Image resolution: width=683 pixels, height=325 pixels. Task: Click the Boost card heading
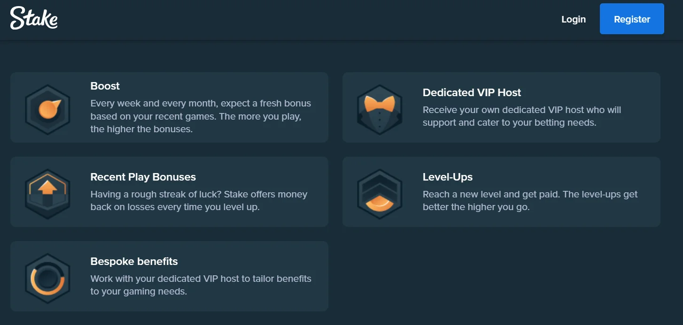point(105,86)
